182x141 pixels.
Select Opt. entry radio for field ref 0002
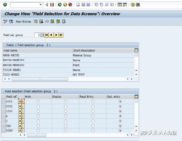[x=120, y=106]
